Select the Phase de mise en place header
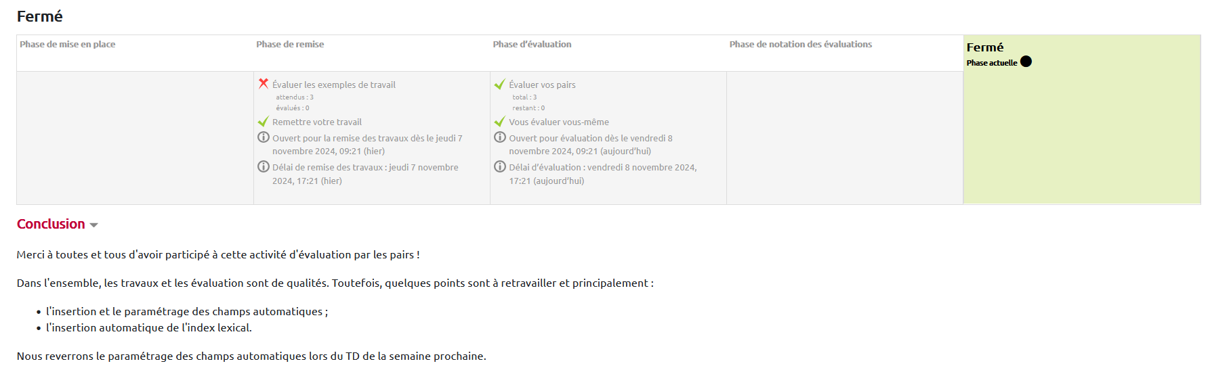Screen dimensions: 1208x372 click(67, 45)
